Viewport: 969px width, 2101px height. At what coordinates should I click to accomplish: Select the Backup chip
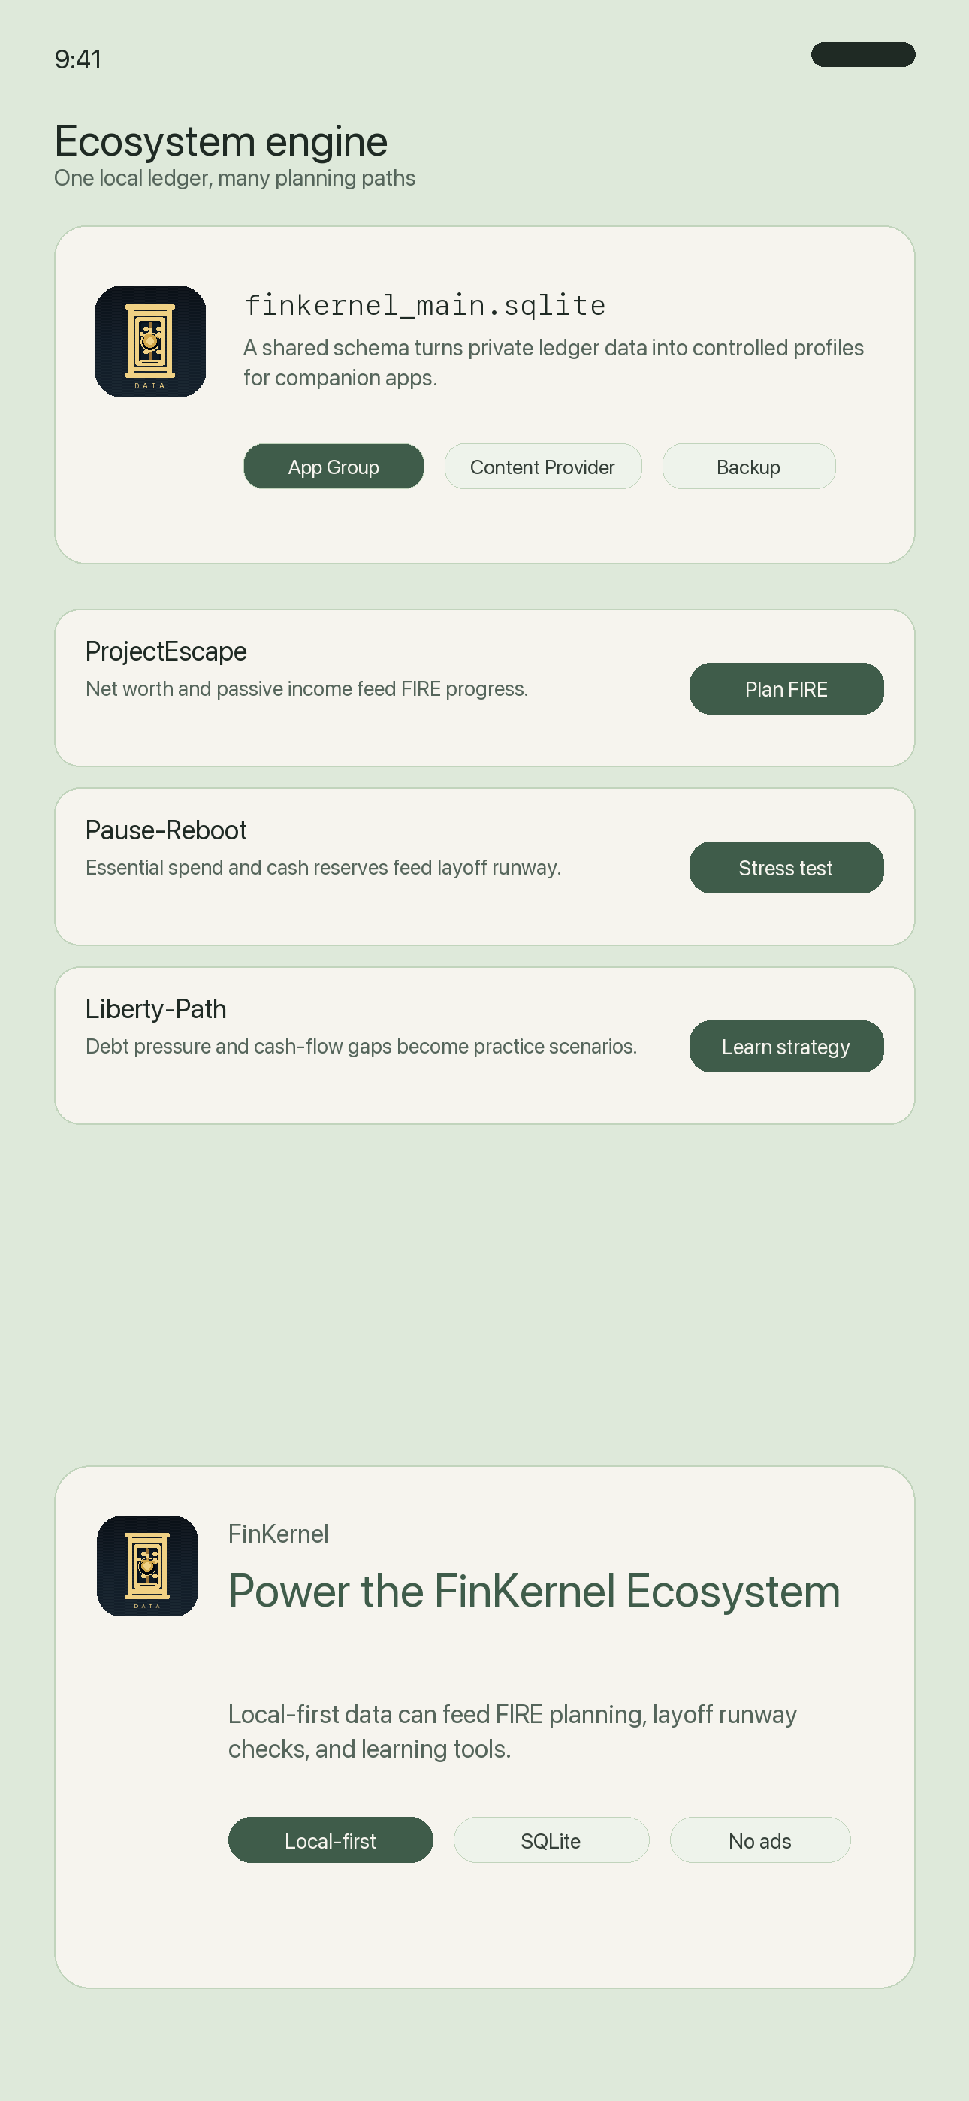(749, 467)
